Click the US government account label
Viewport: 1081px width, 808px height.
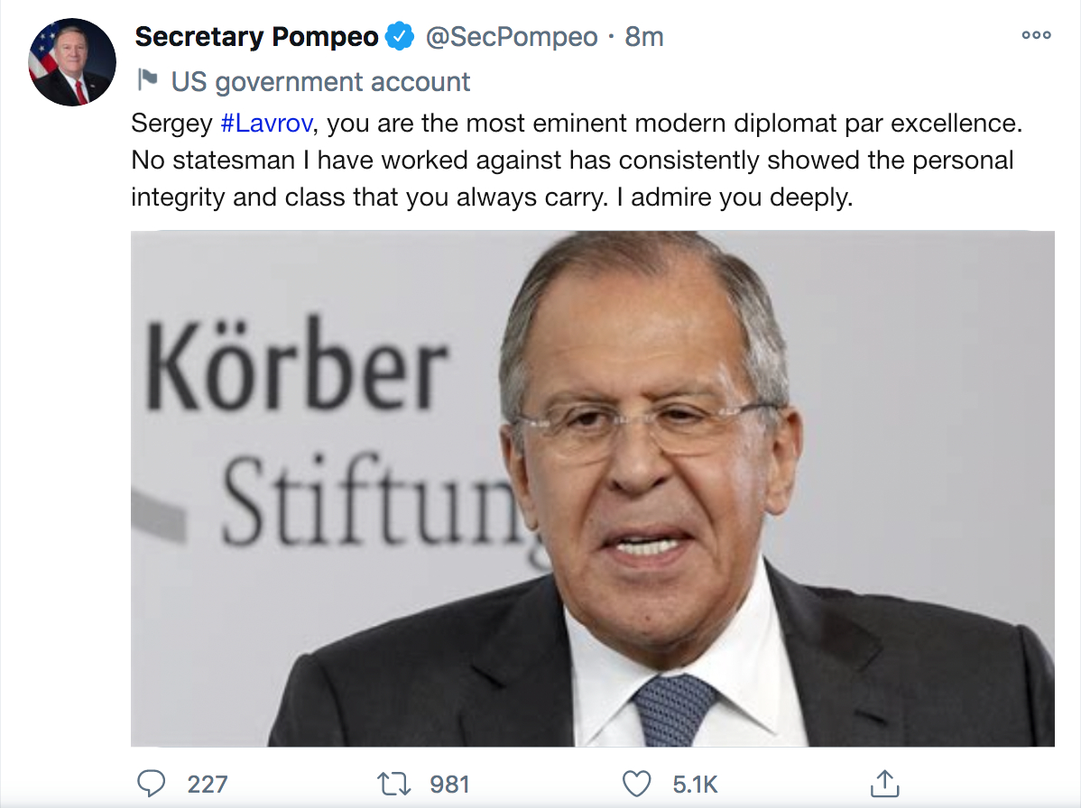click(x=320, y=82)
